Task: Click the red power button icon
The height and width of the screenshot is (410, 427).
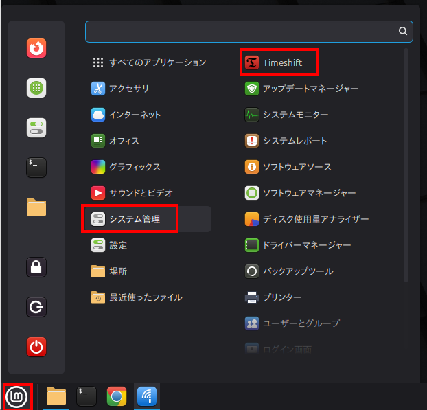Action: [x=36, y=347]
